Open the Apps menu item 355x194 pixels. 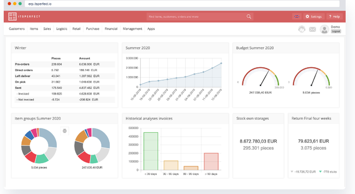(x=151, y=29)
